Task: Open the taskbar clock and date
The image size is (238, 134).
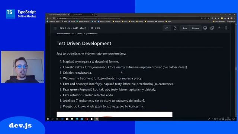Action: (228, 119)
